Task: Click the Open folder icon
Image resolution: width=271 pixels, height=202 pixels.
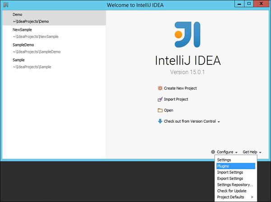Action: click(x=160, y=110)
